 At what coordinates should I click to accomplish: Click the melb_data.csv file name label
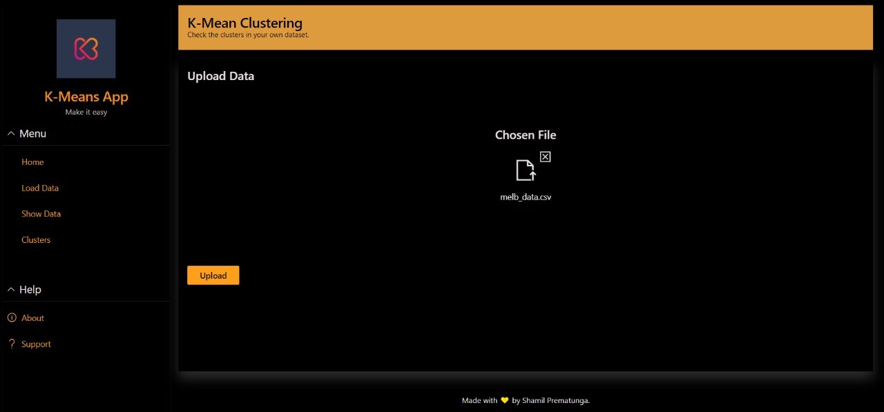pos(526,197)
